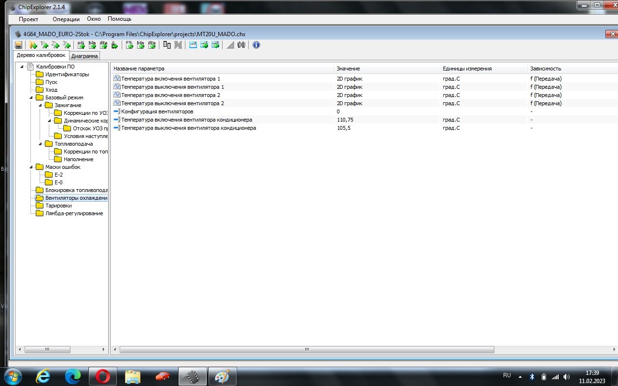
Task: Click the 'cs' import toolbar icon
Action: pyautogui.click(x=129, y=45)
